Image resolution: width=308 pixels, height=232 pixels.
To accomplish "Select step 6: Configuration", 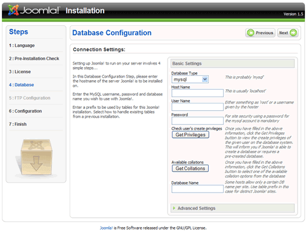I will 25,111.
